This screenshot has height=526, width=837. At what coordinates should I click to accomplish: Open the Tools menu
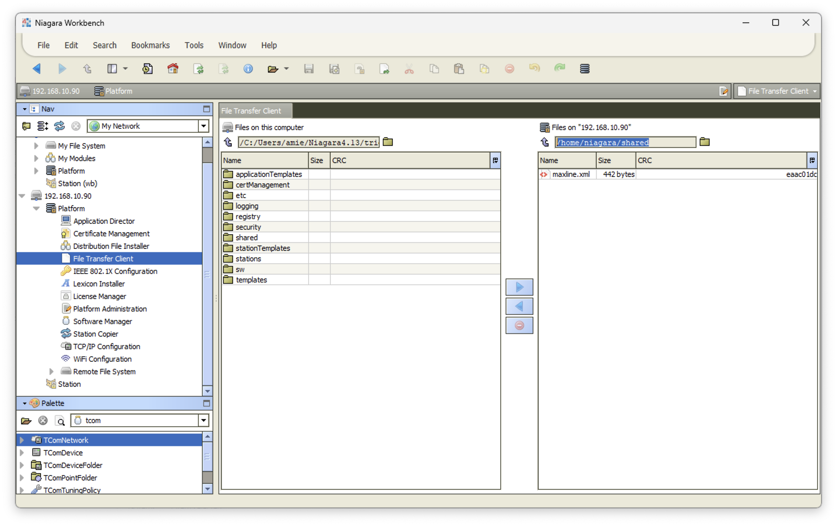pos(194,45)
